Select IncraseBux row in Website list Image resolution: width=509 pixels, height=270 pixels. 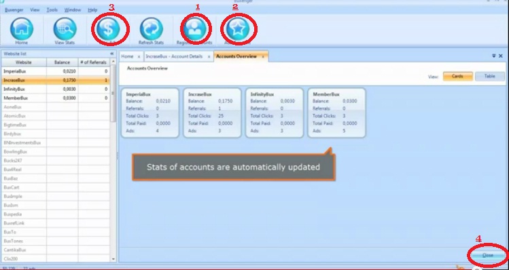tap(56, 80)
